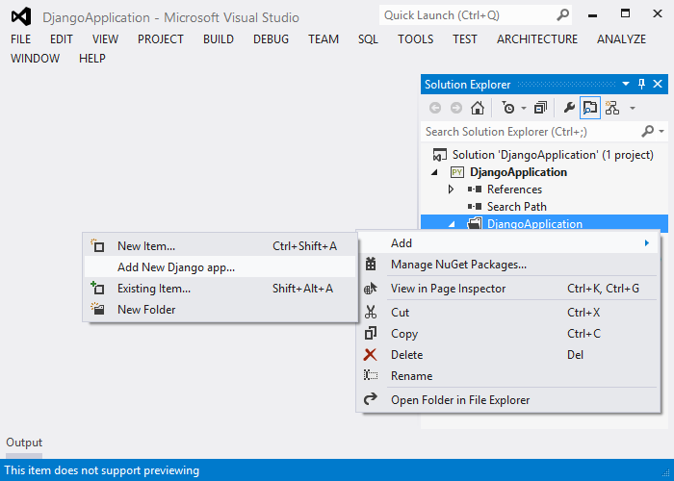
Task: Toggle the Preview Selected Items button
Action: (590, 108)
